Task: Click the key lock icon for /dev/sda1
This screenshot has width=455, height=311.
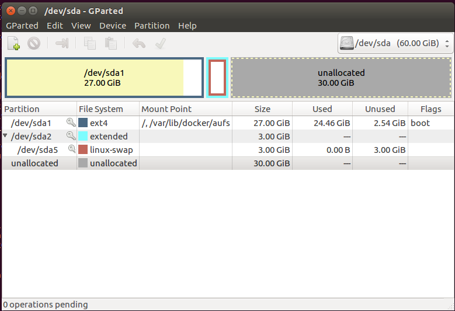Action: 71,123
